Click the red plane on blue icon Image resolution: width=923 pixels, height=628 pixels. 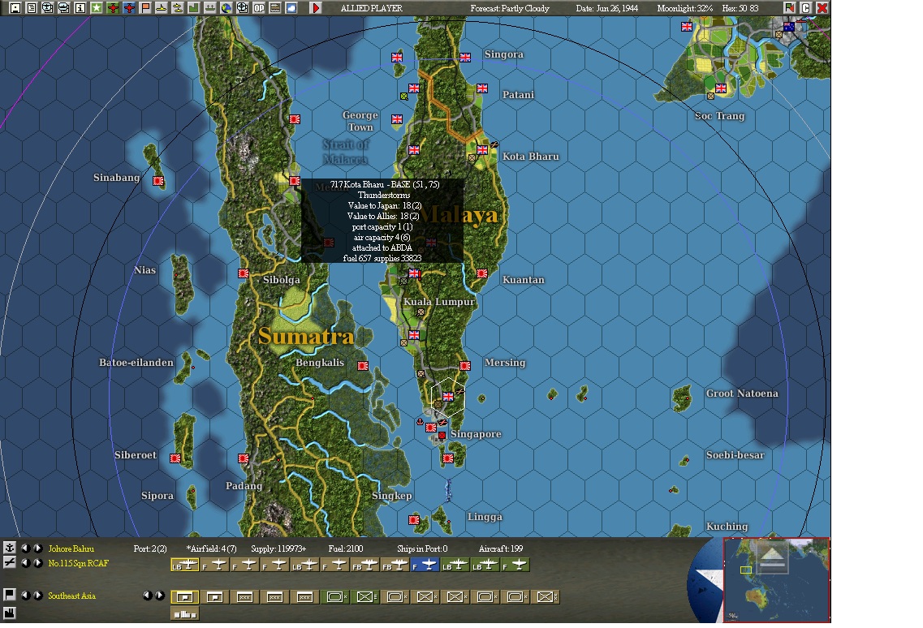pos(130,7)
